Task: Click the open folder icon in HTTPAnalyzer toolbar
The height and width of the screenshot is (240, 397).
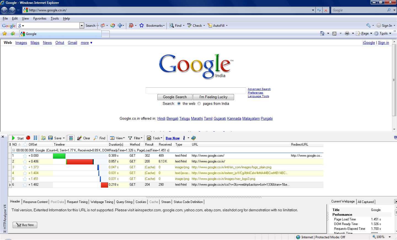Action: pos(43,138)
